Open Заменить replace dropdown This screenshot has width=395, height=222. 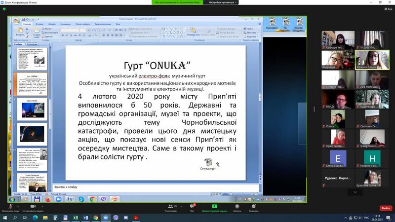click(250, 33)
